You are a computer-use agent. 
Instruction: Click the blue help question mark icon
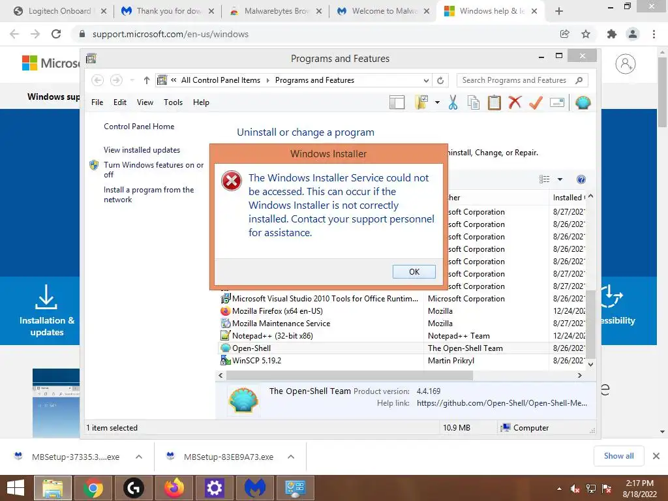[x=581, y=179]
